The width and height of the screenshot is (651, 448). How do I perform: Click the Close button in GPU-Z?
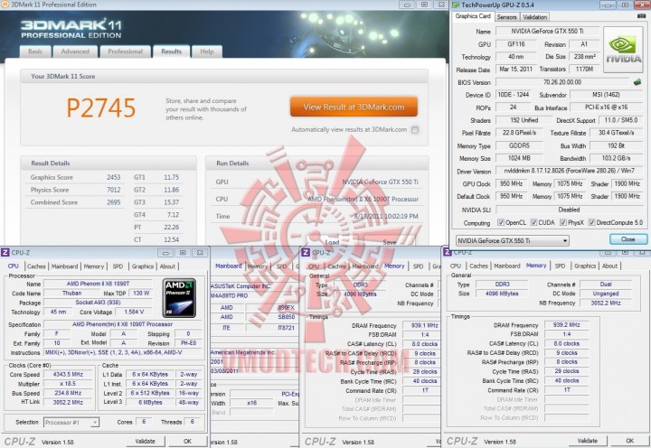(628, 239)
